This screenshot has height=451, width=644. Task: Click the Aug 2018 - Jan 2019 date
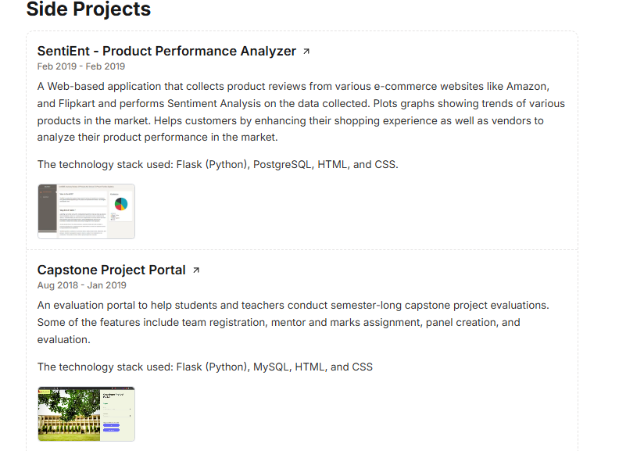tap(82, 285)
